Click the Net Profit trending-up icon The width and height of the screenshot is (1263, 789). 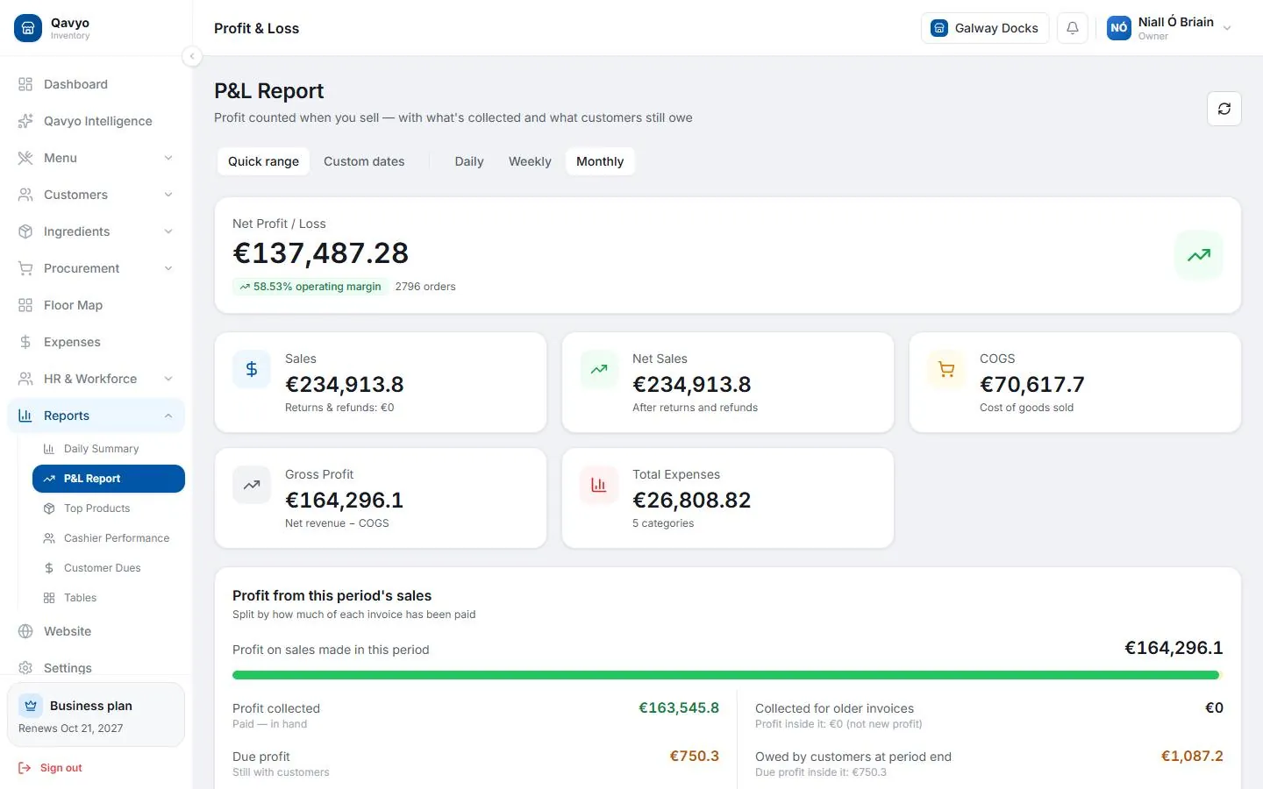(1199, 255)
